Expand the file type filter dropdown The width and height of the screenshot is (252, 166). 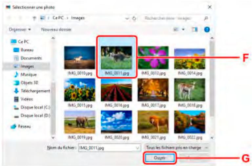coord(176,148)
